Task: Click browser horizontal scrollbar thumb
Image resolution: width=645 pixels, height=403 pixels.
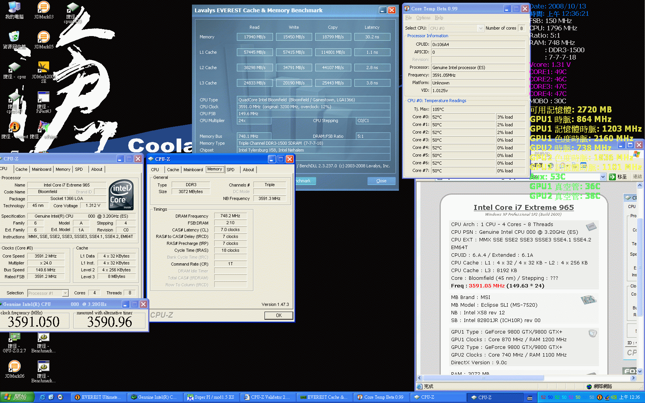Action: [483, 378]
